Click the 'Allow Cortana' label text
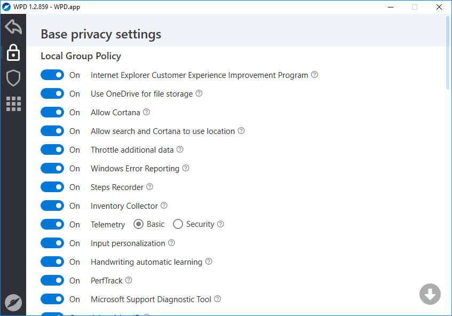Screen dimensions: 452x316 115,113
